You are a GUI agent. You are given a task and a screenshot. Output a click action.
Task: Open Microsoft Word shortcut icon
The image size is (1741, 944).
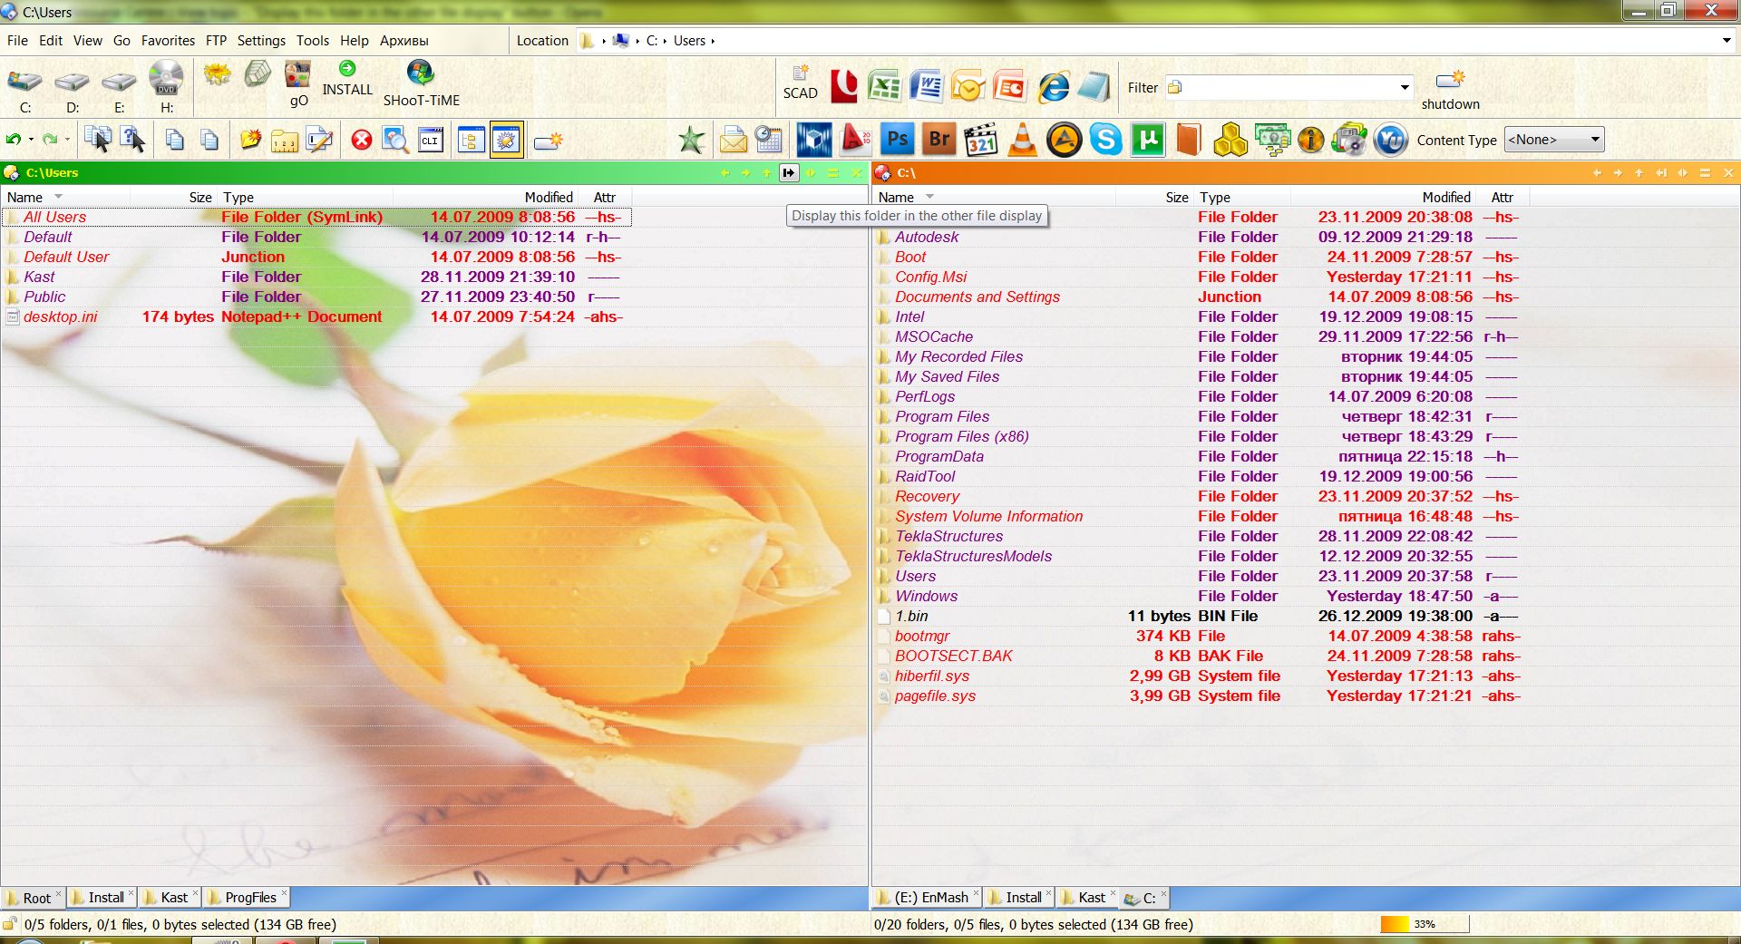926,87
